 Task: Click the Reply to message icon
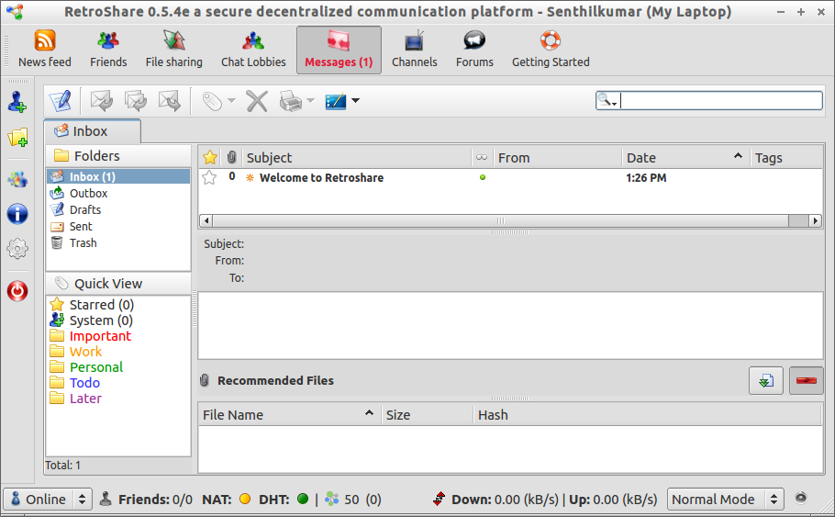click(x=101, y=100)
